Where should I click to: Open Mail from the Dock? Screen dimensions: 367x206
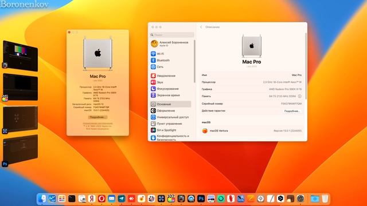[x=112, y=199]
